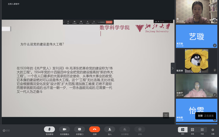219x137 pixels.
Task: Hang up the call with red 挂断 button
Action: pyautogui.click(x=95, y=129)
